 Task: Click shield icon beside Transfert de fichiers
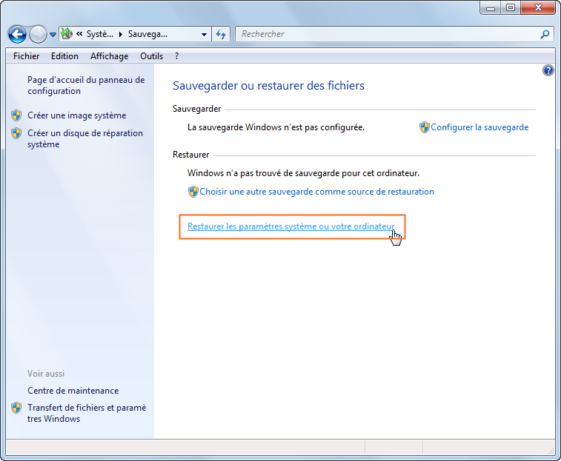[x=16, y=408]
